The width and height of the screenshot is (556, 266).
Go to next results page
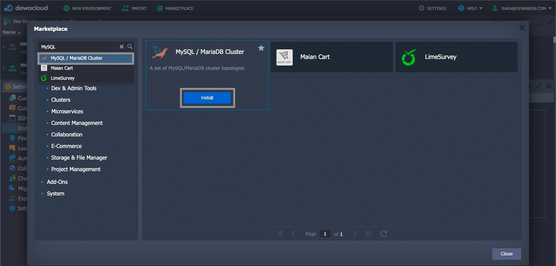355,234
